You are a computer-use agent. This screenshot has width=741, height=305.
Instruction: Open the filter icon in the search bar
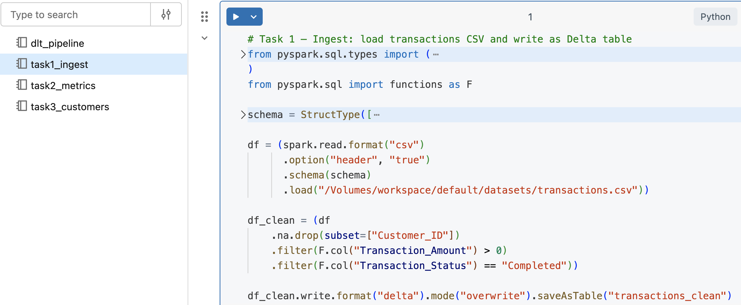(x=166, y=14)
